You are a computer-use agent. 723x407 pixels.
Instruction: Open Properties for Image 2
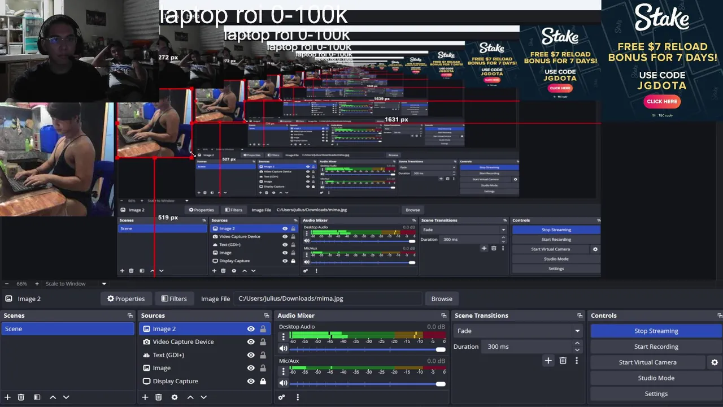(126, 298)
